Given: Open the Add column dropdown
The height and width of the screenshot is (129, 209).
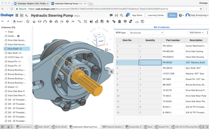Looking at the screenshot, I should (196, 33).
